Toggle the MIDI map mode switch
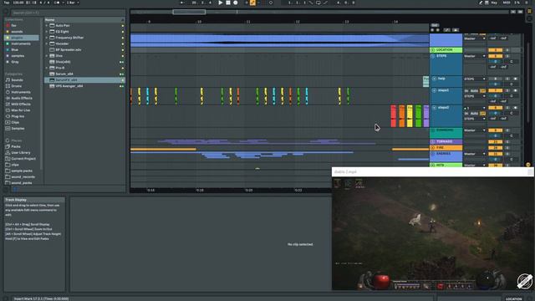This screenshot has width=535, height=301. (x=507, y=3)
